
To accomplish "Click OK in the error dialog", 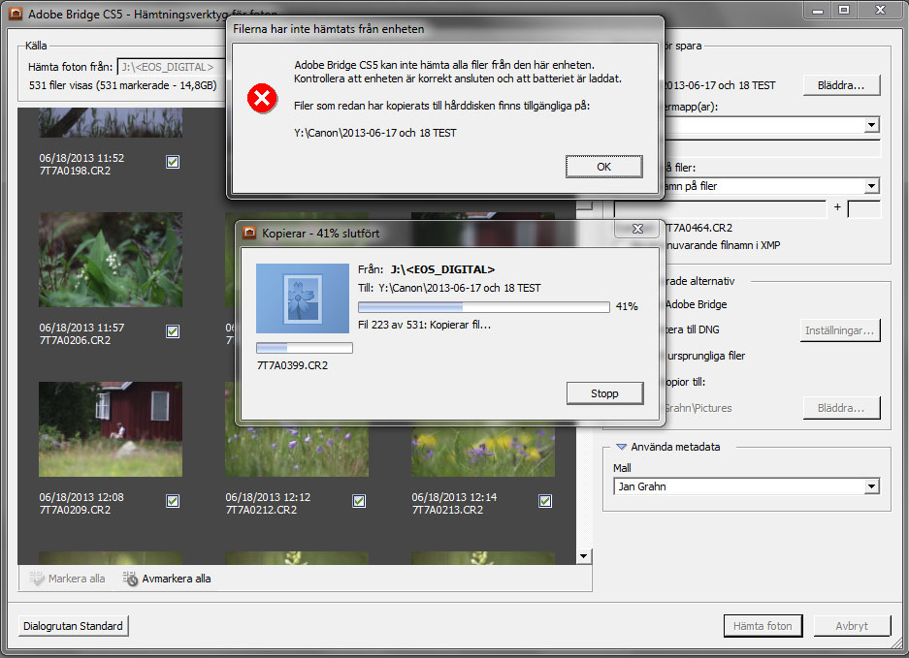I will point(604,167).
